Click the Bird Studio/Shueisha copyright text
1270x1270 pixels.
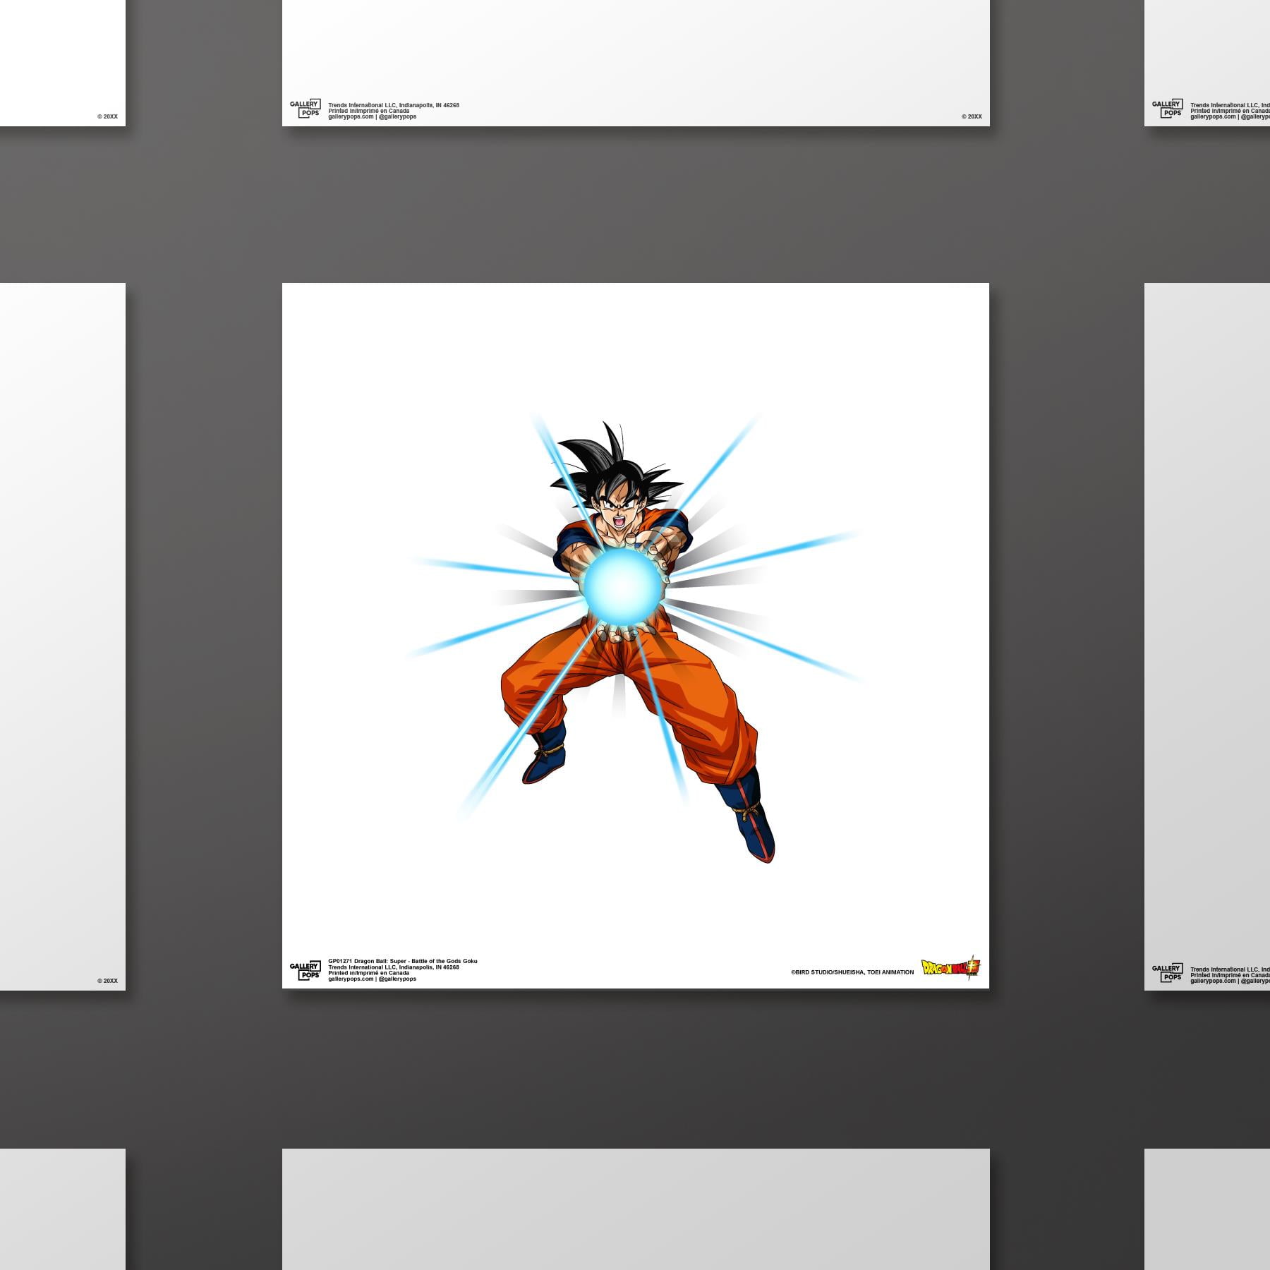852,972
